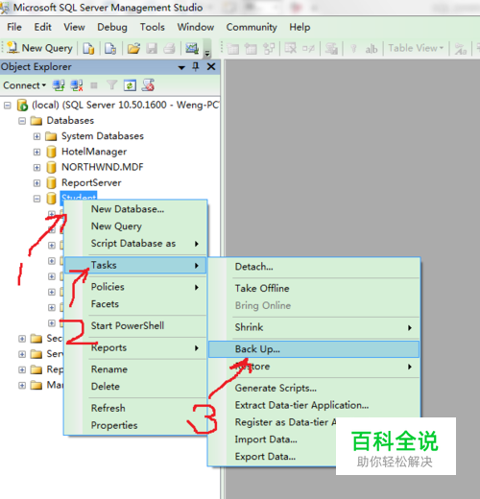Click the (local) server icon
The image size is (480, 499).
(x=22, y=105)
